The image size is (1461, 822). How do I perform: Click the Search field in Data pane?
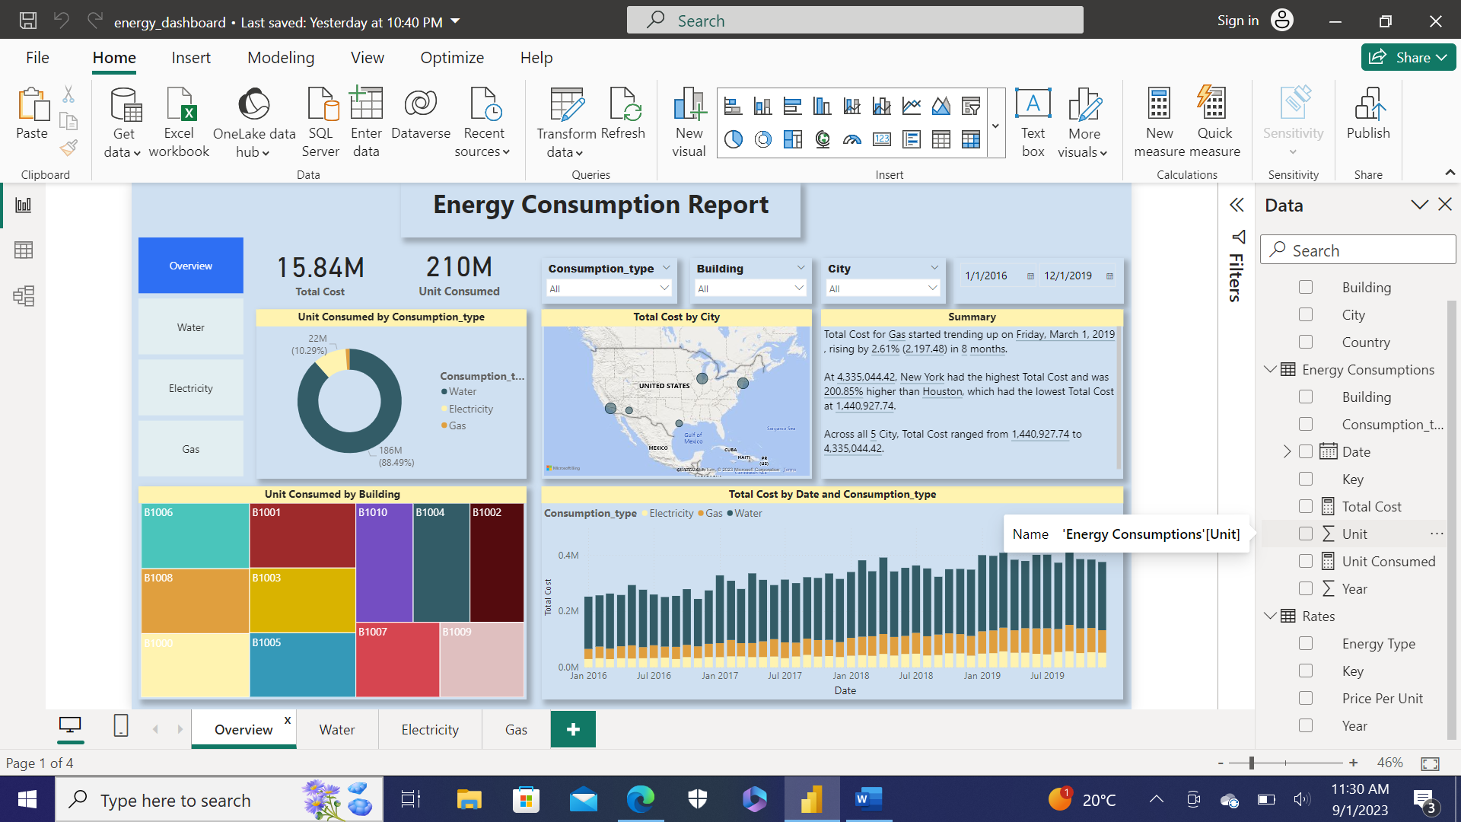pyautogui.click(x=1358, y=250)
